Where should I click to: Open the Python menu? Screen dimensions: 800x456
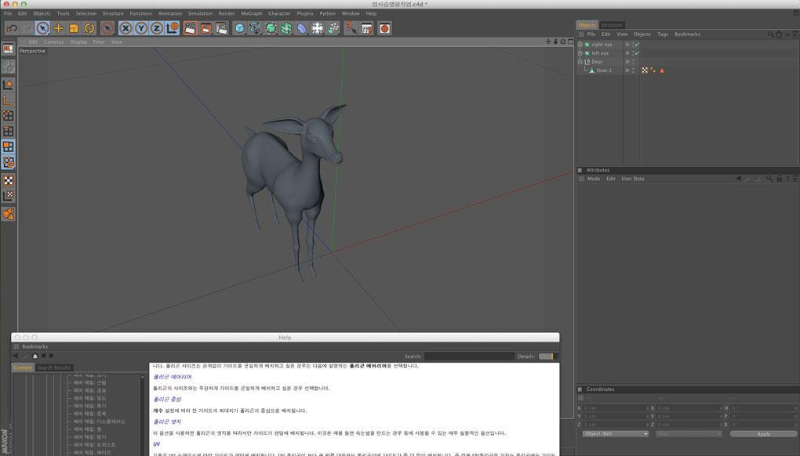(x=328, y=13)
